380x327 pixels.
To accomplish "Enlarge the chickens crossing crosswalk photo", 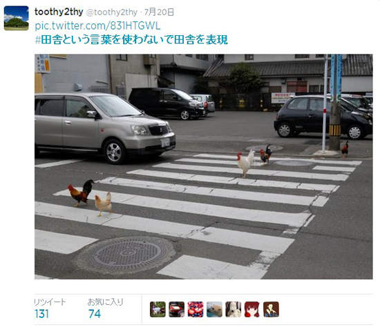I will click(204, 166).
